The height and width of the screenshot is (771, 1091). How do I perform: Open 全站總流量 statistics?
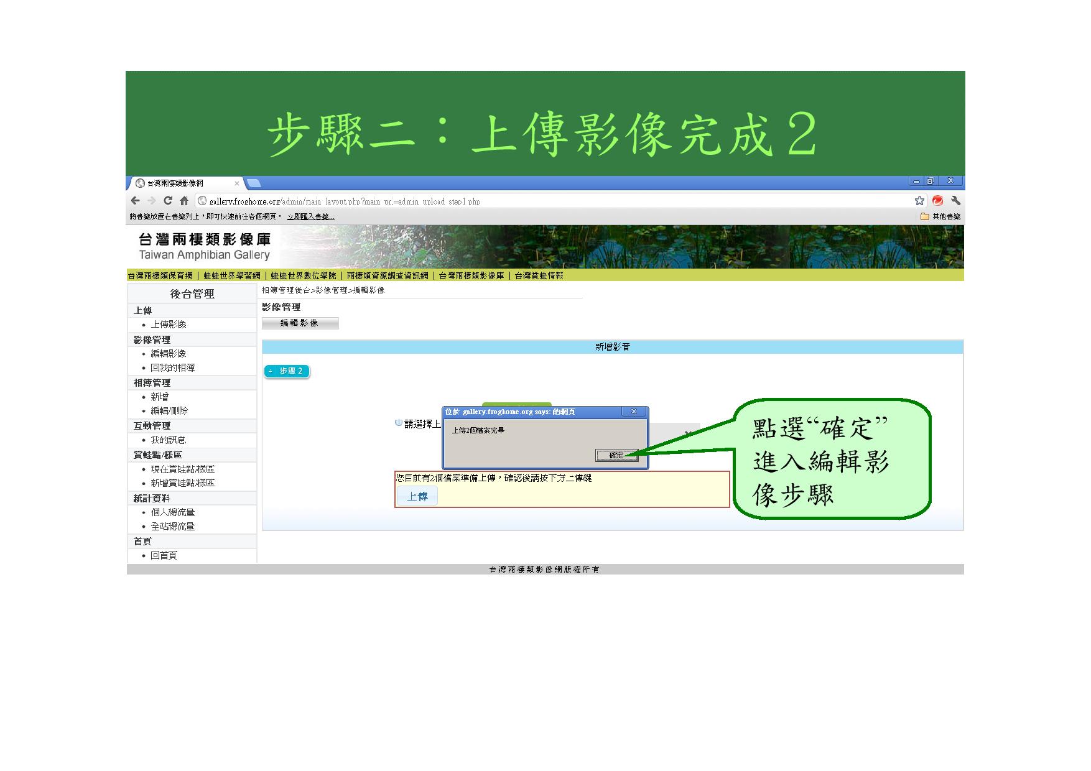173,526
